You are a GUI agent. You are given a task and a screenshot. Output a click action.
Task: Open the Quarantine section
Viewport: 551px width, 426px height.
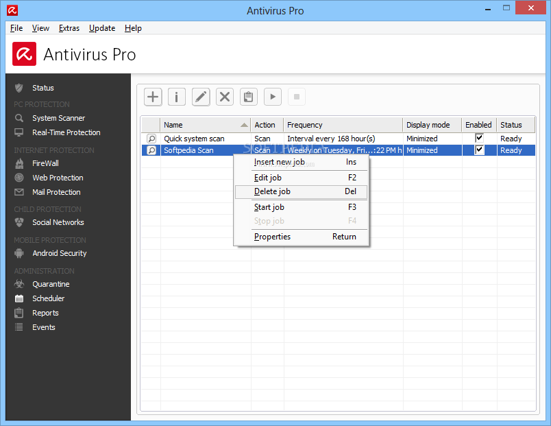(51, 284)
